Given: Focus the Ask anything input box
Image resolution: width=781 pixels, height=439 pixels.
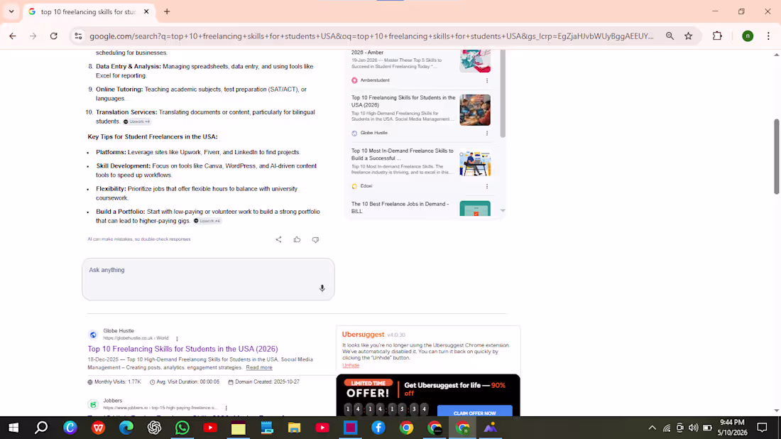Looking at the screenshot, I should pyautogui.click(x=208, y=279).
